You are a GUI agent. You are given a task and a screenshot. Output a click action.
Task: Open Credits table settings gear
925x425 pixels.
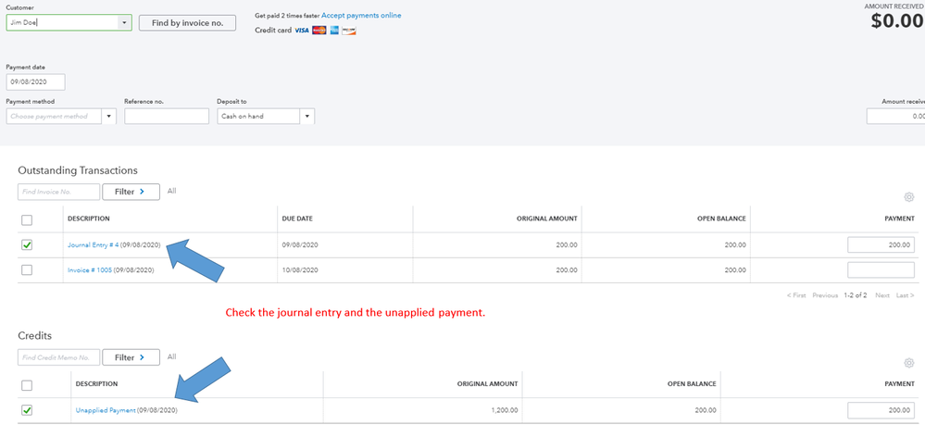[908, 363]
